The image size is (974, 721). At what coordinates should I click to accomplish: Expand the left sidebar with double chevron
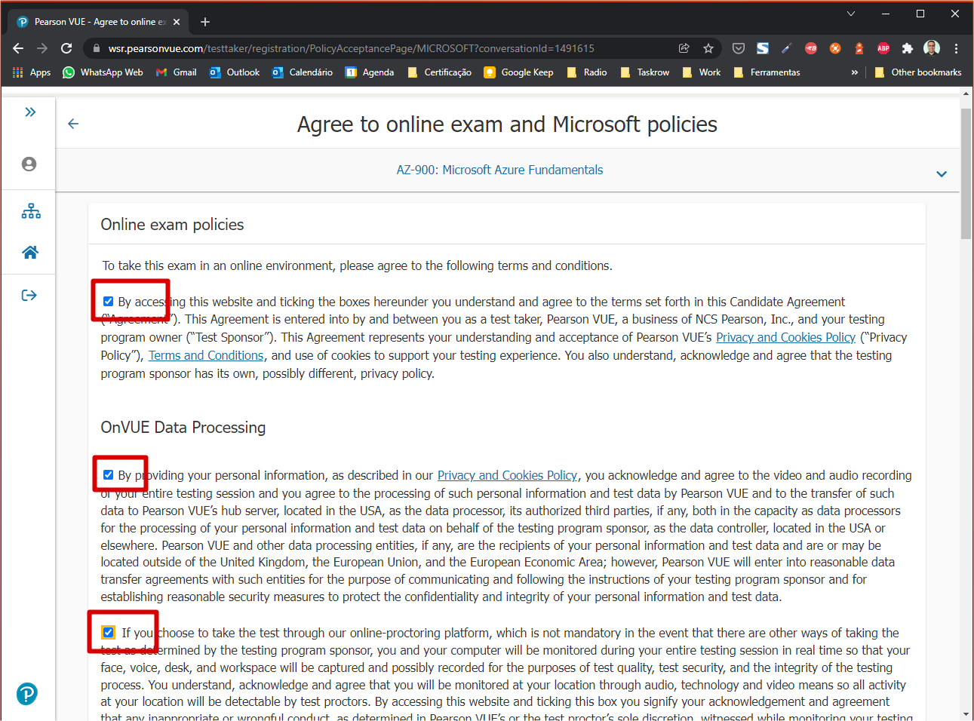(x=30, y=112)
